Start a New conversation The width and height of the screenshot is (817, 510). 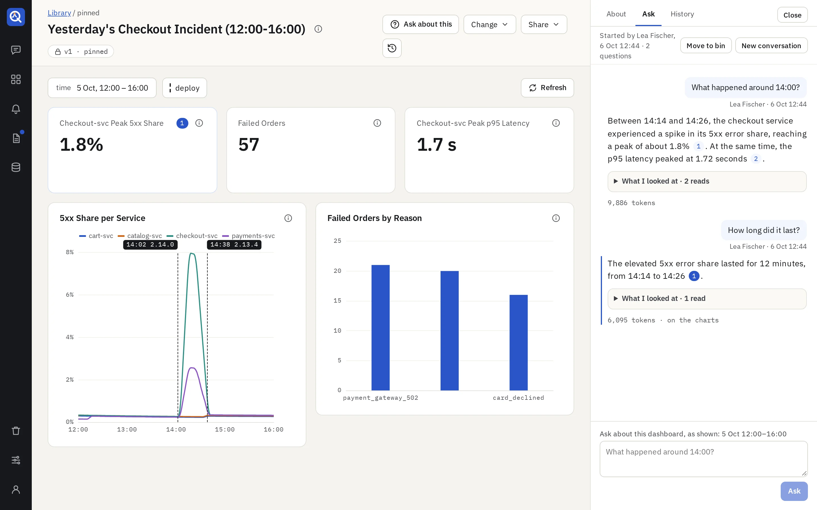pyautogui.click(x=771, y=46)
